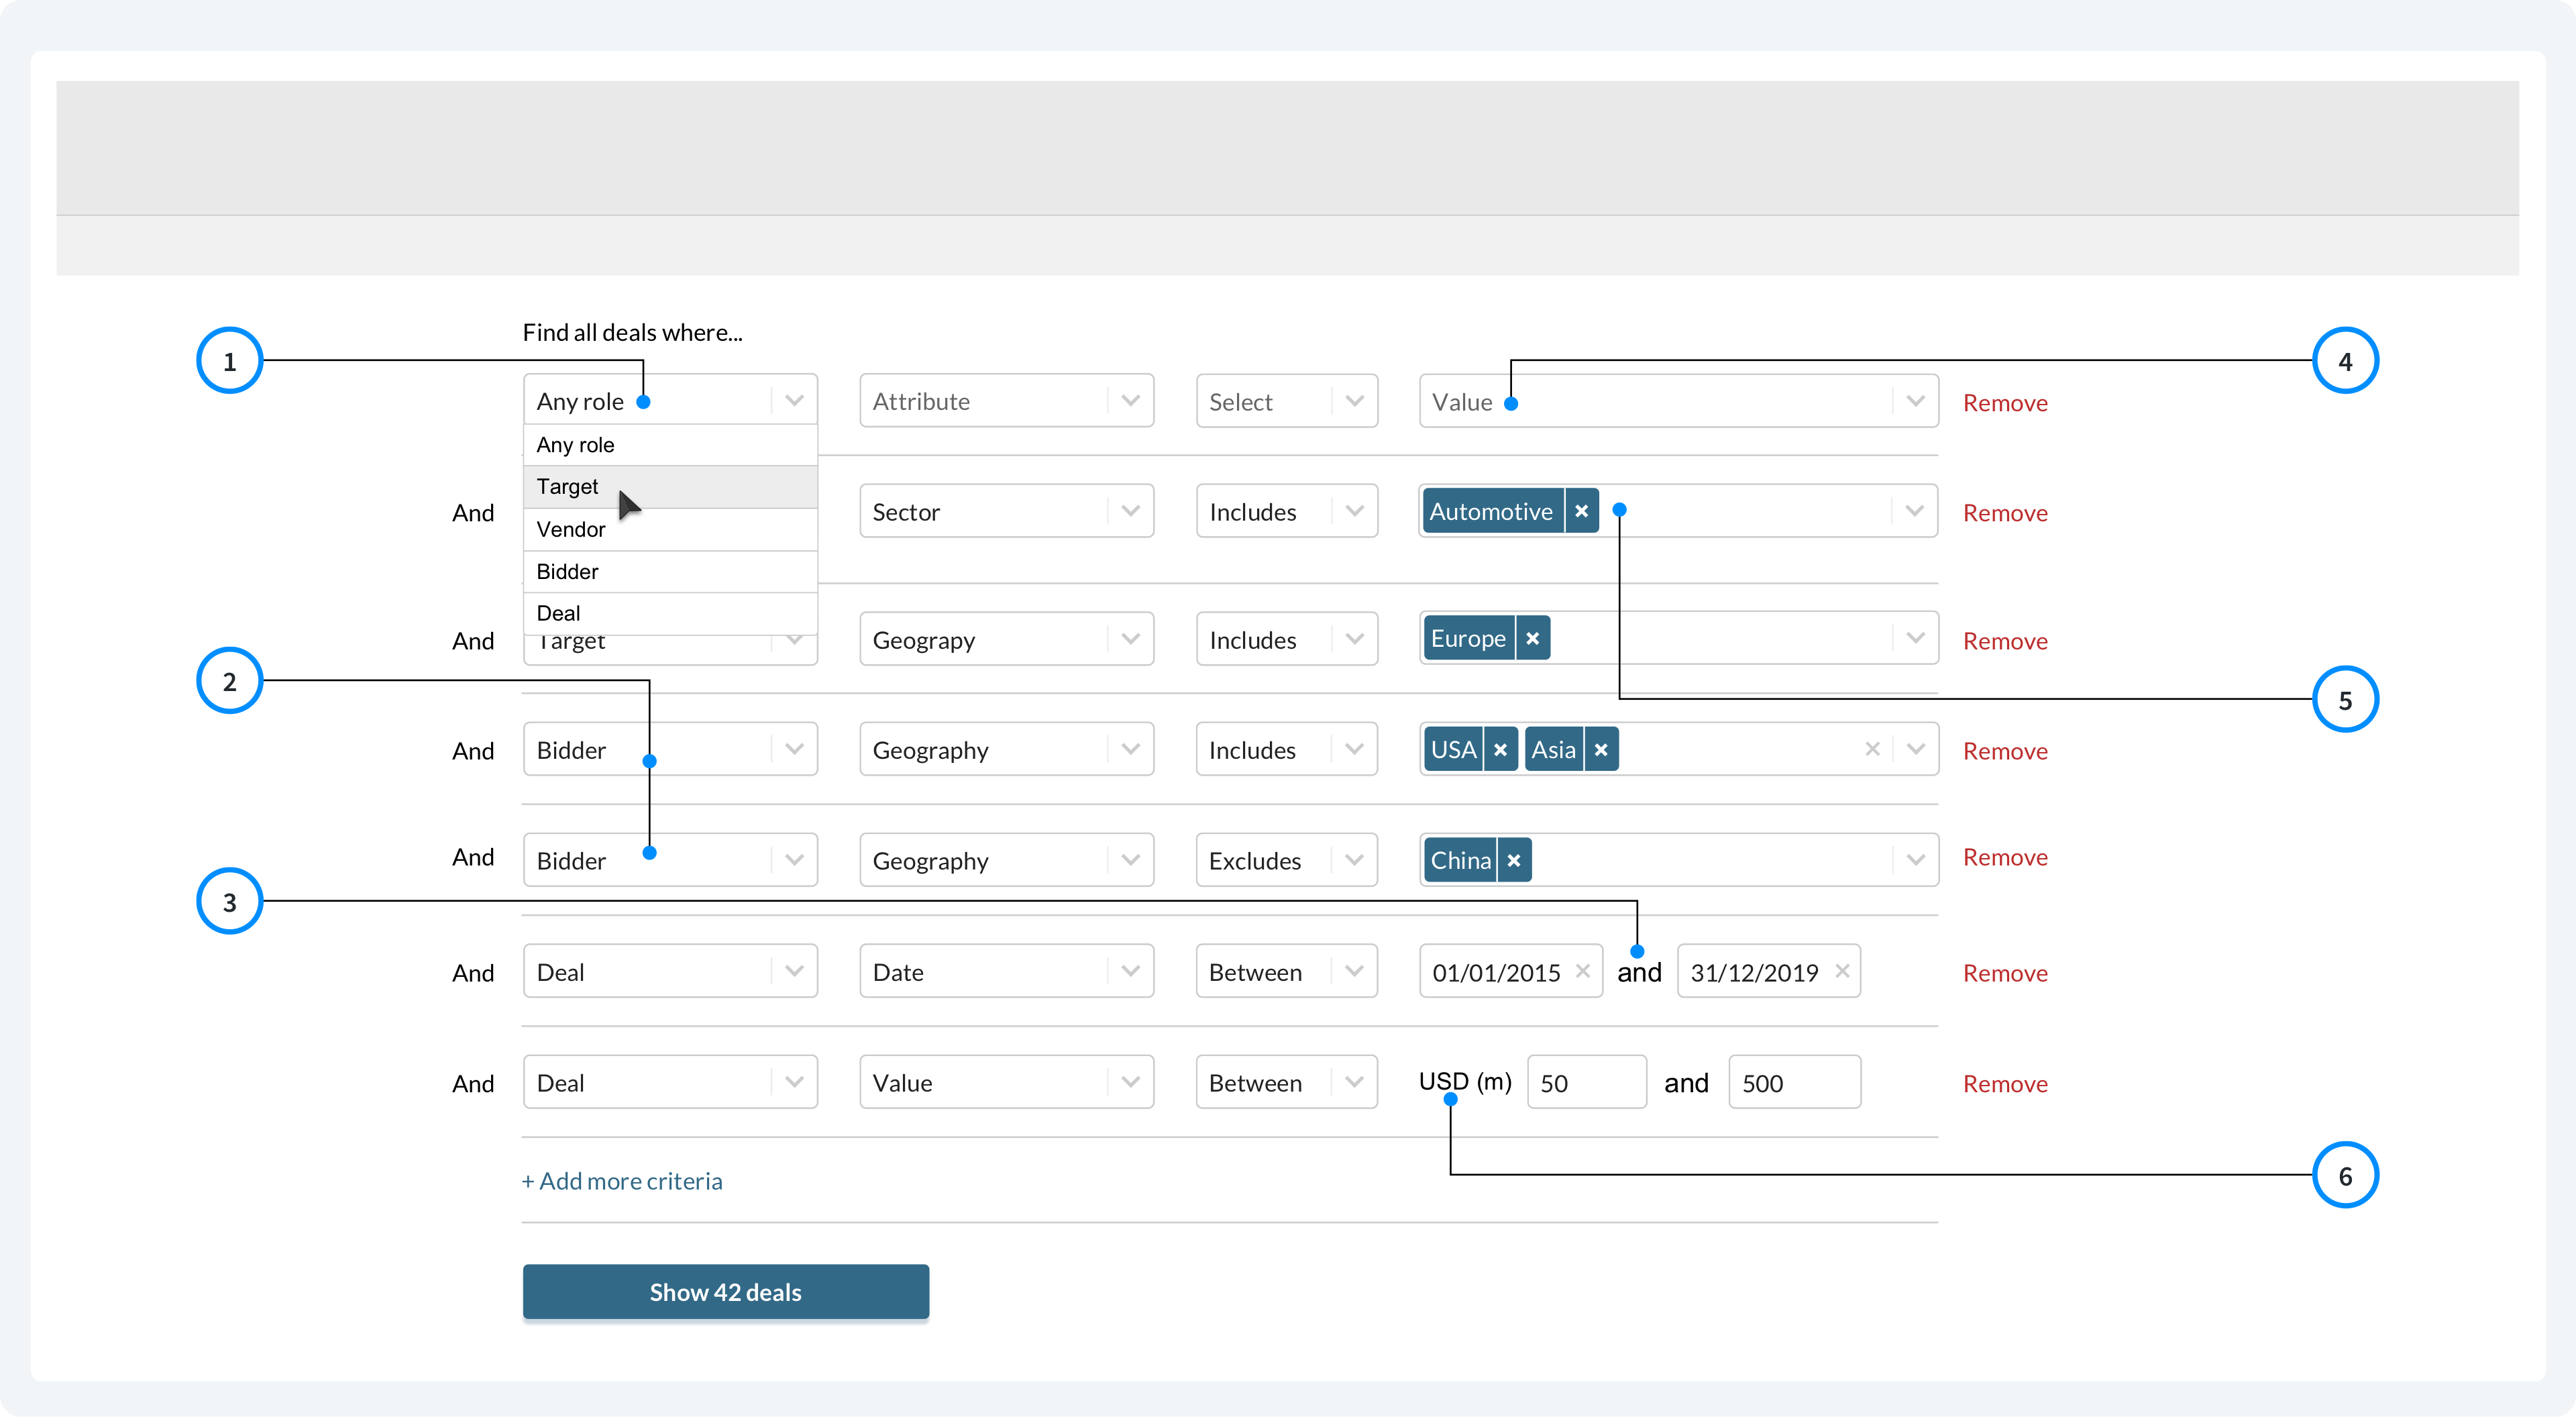Click Add more criteria link
Image resolution: width=2576 pixels, height=1417 pixels.
point(622,1181)
